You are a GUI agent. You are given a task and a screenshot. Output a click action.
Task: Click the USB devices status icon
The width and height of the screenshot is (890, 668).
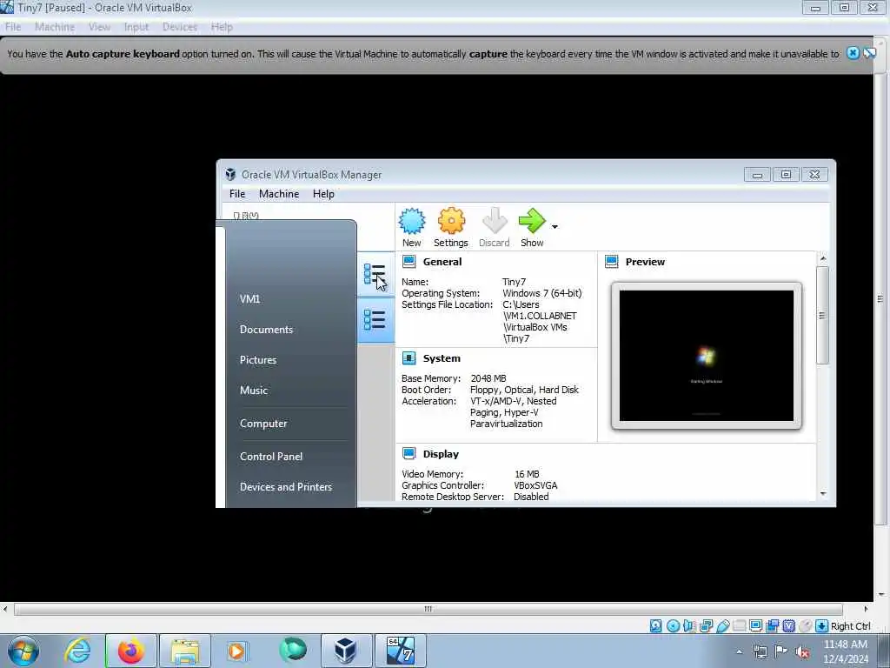coord(722,626)
